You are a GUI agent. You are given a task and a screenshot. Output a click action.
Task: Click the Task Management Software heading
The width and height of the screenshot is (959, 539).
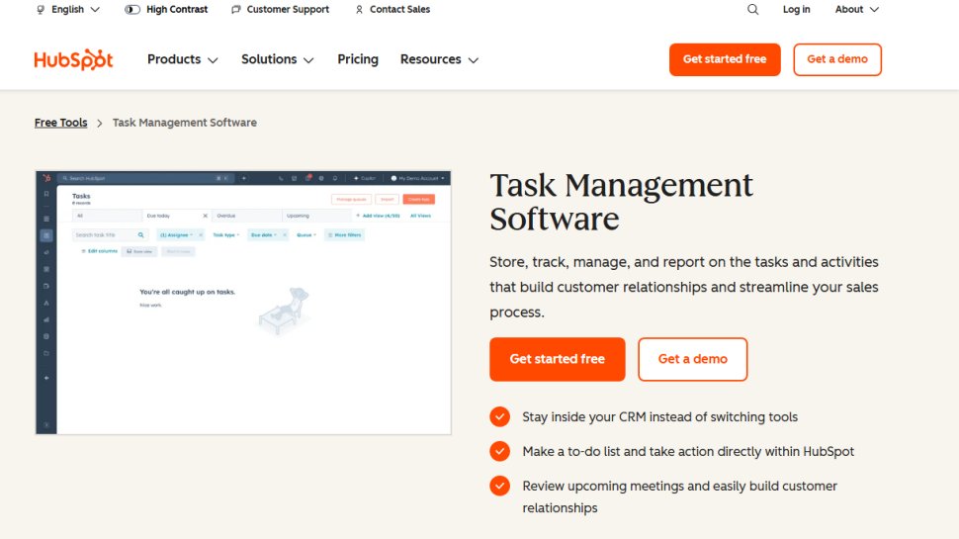coord(622,202)
